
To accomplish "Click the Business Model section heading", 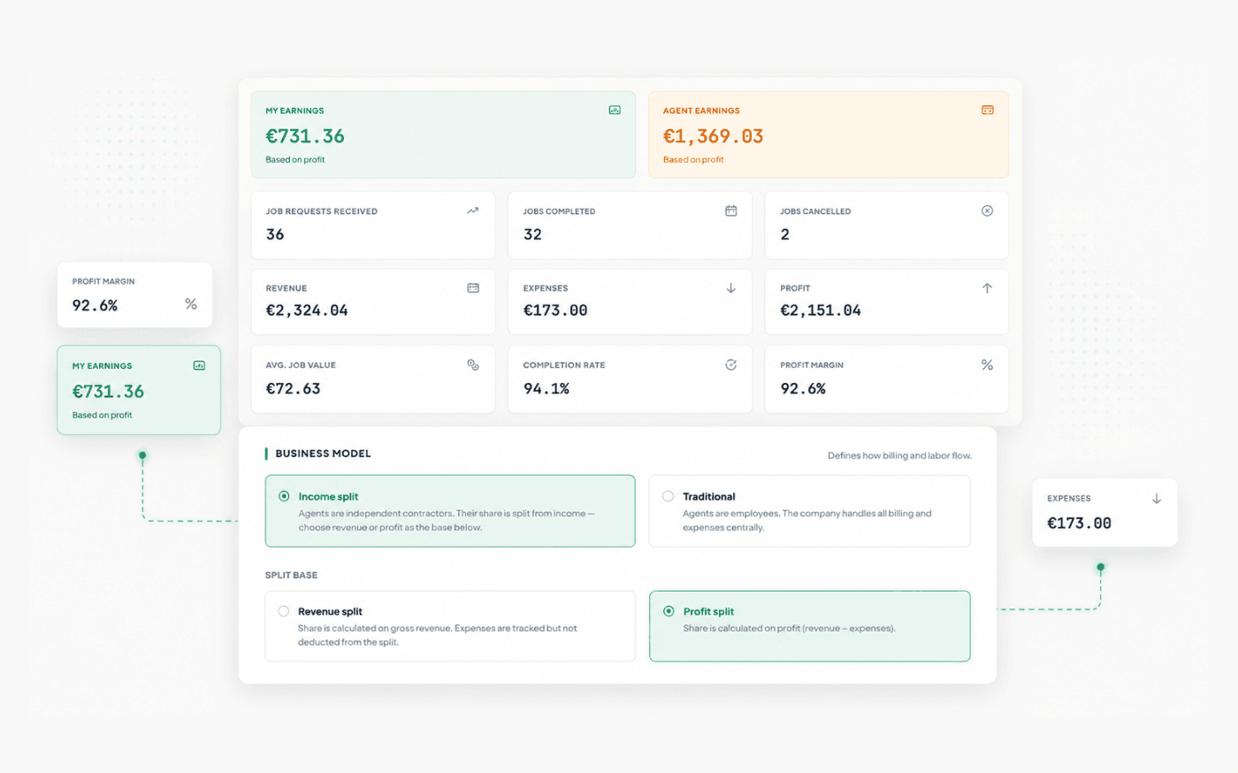I will [x=324, y=454].
